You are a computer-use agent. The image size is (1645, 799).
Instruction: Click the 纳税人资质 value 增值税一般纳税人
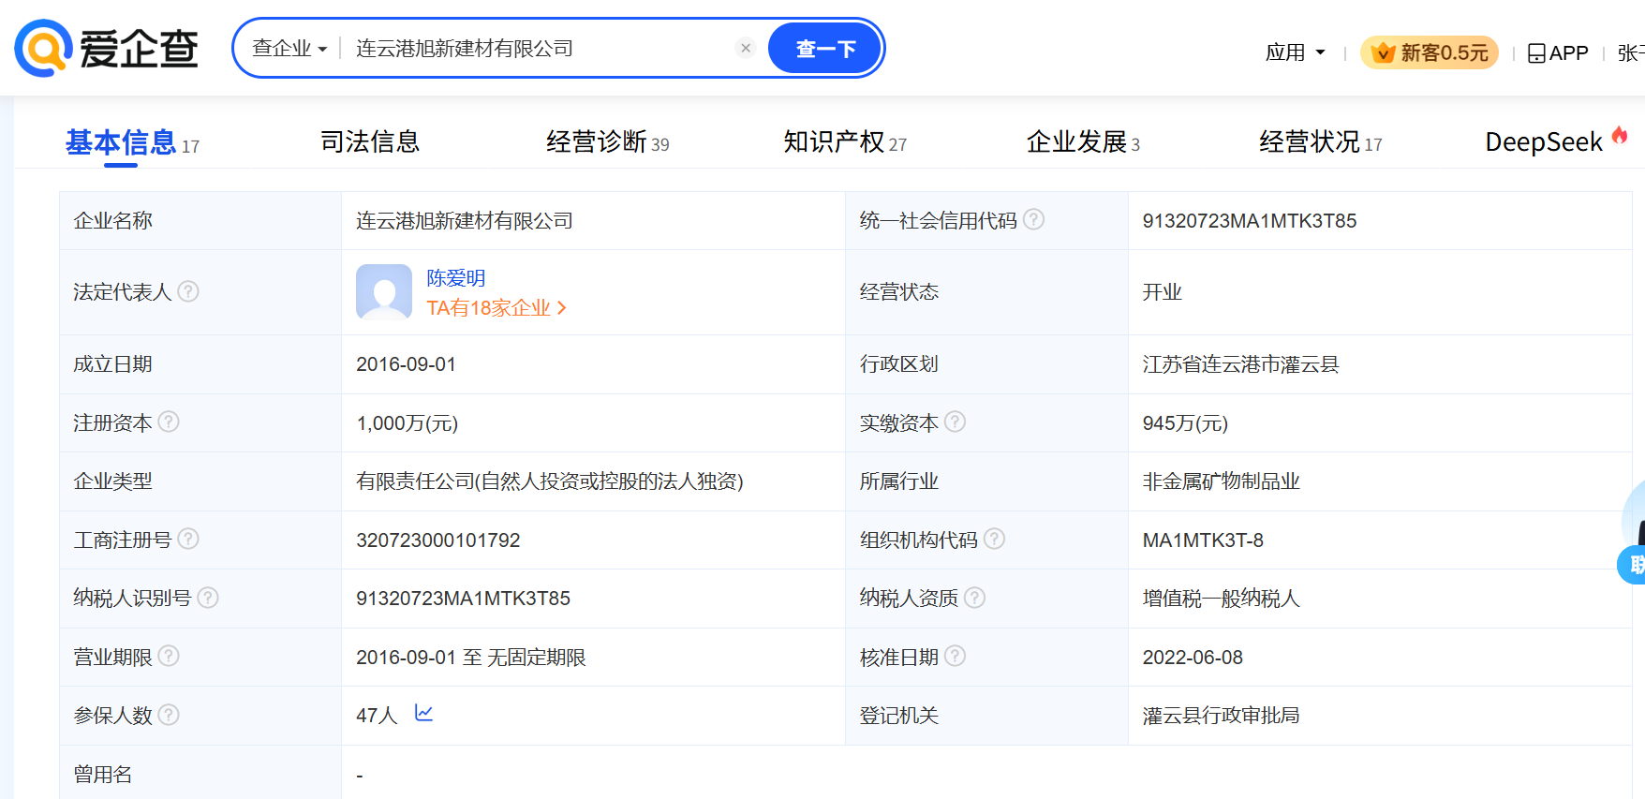tap(1221, 598)
